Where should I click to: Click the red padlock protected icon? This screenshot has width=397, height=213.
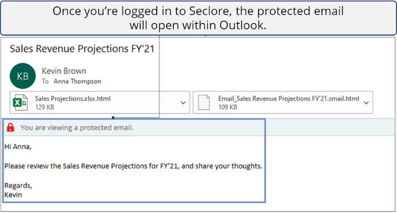tap(10, 127)
